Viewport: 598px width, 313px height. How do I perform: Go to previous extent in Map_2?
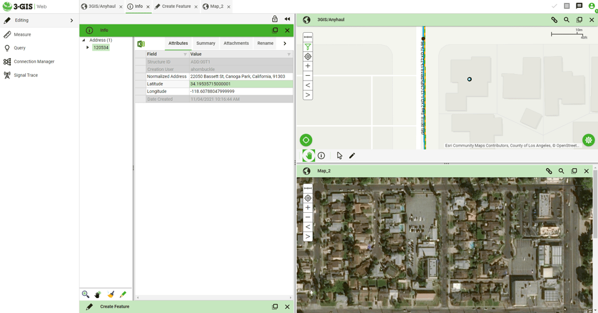coord(308,227)
